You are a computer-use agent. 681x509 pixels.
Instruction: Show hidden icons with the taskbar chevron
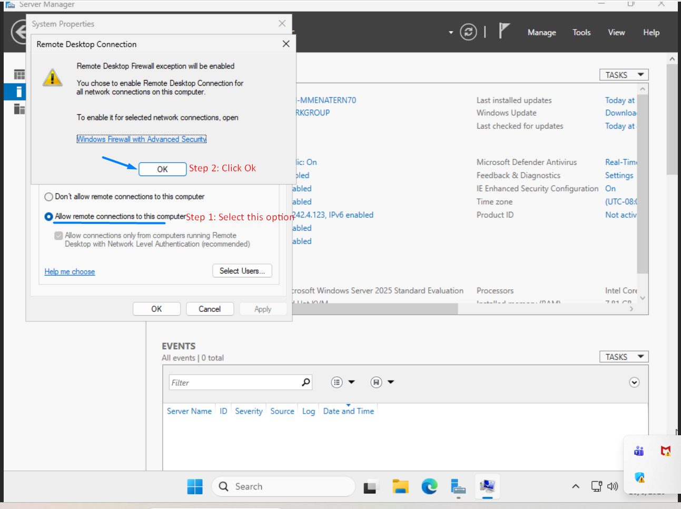click(x=576, y=486)
